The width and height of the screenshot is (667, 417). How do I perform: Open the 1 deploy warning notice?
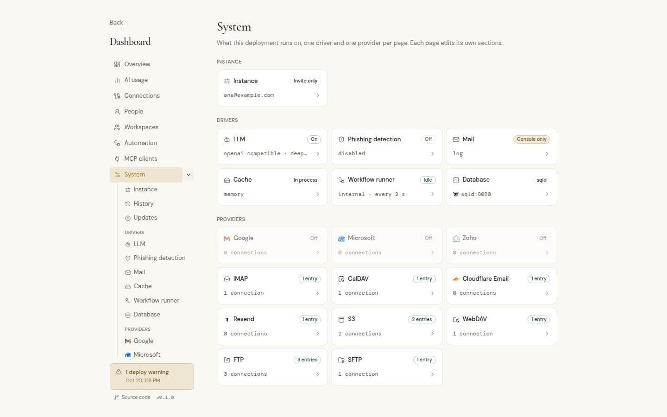click(x=152, y=376)
